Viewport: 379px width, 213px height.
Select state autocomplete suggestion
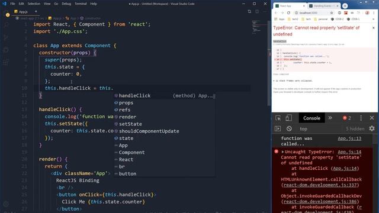(165, 138)
